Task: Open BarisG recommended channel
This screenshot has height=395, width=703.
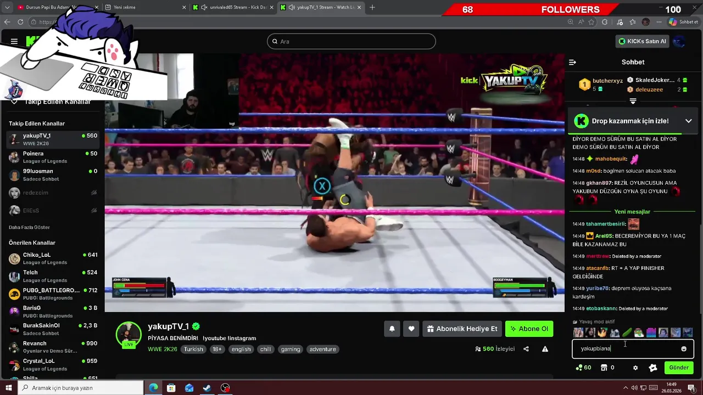Action: pyautogui.click(x=53, y=312)
